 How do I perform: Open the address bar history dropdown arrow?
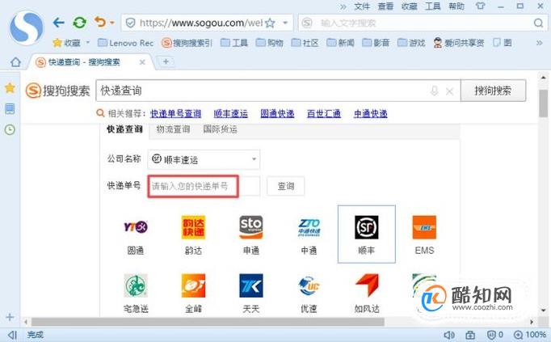(x=285, y=23)
